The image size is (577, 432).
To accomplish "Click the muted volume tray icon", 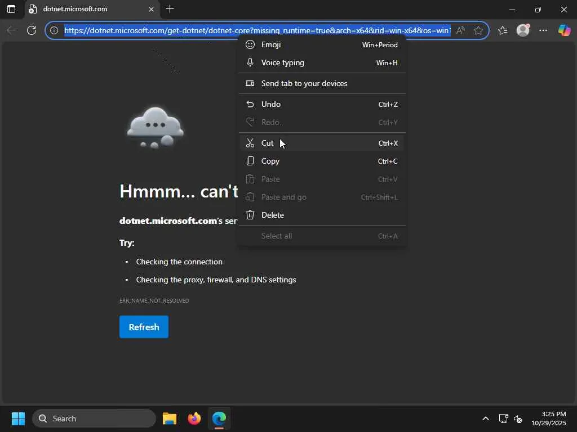I will click(x=518, y=418).
